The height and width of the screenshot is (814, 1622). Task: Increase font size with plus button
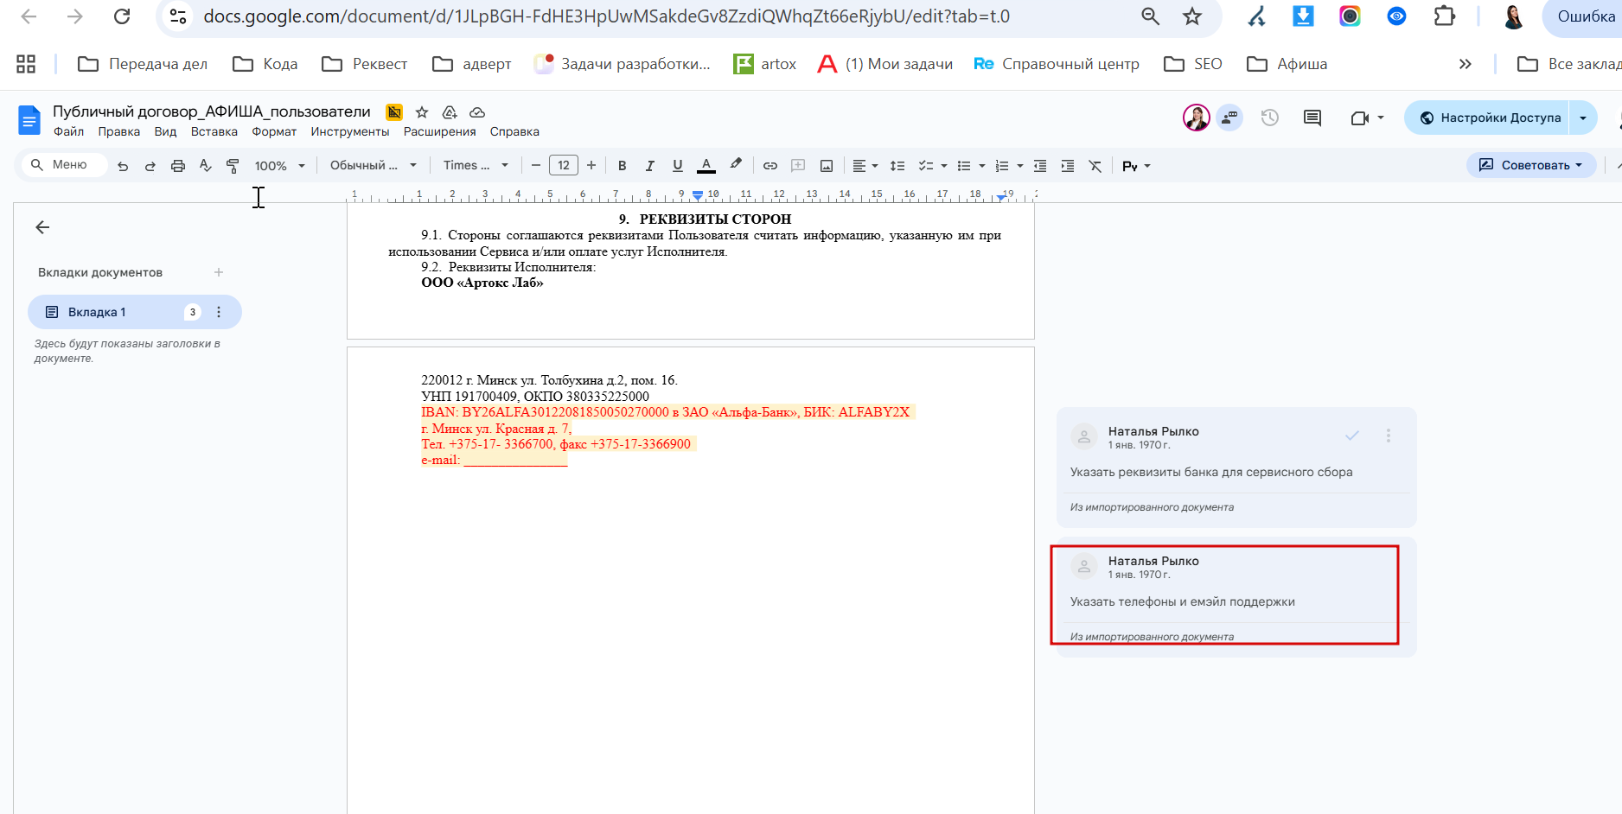click(x=591, y=166)
